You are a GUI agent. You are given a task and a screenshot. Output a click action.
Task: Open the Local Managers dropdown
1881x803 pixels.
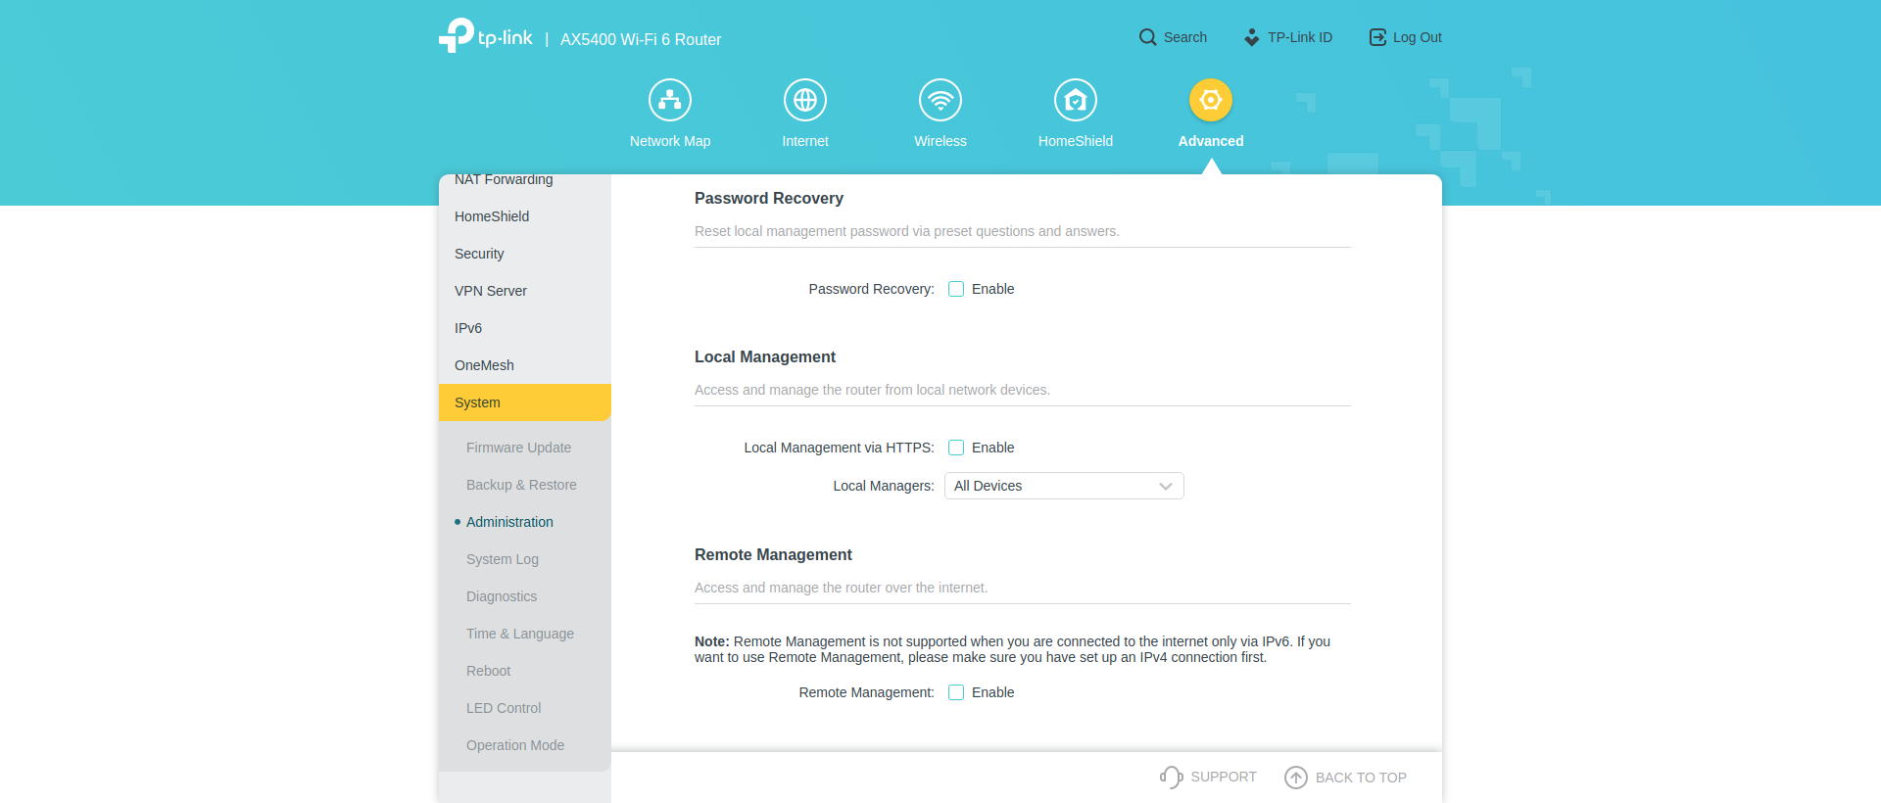coord(1064,486)
